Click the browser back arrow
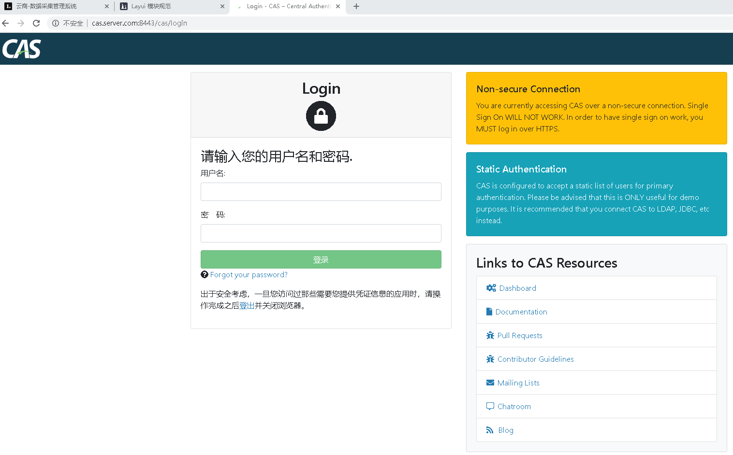 point(5,23)
